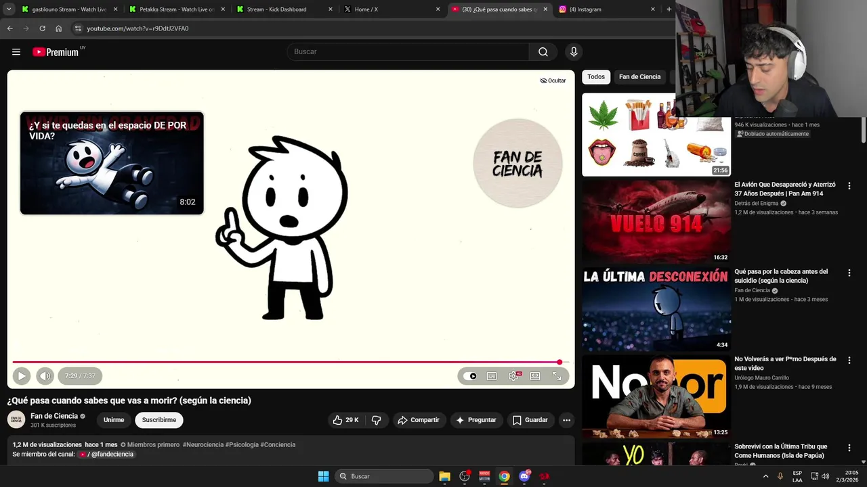This screenshot has height=487, width=867.
Task: Open the Preguntar AI button
Action: click(476, 420)
